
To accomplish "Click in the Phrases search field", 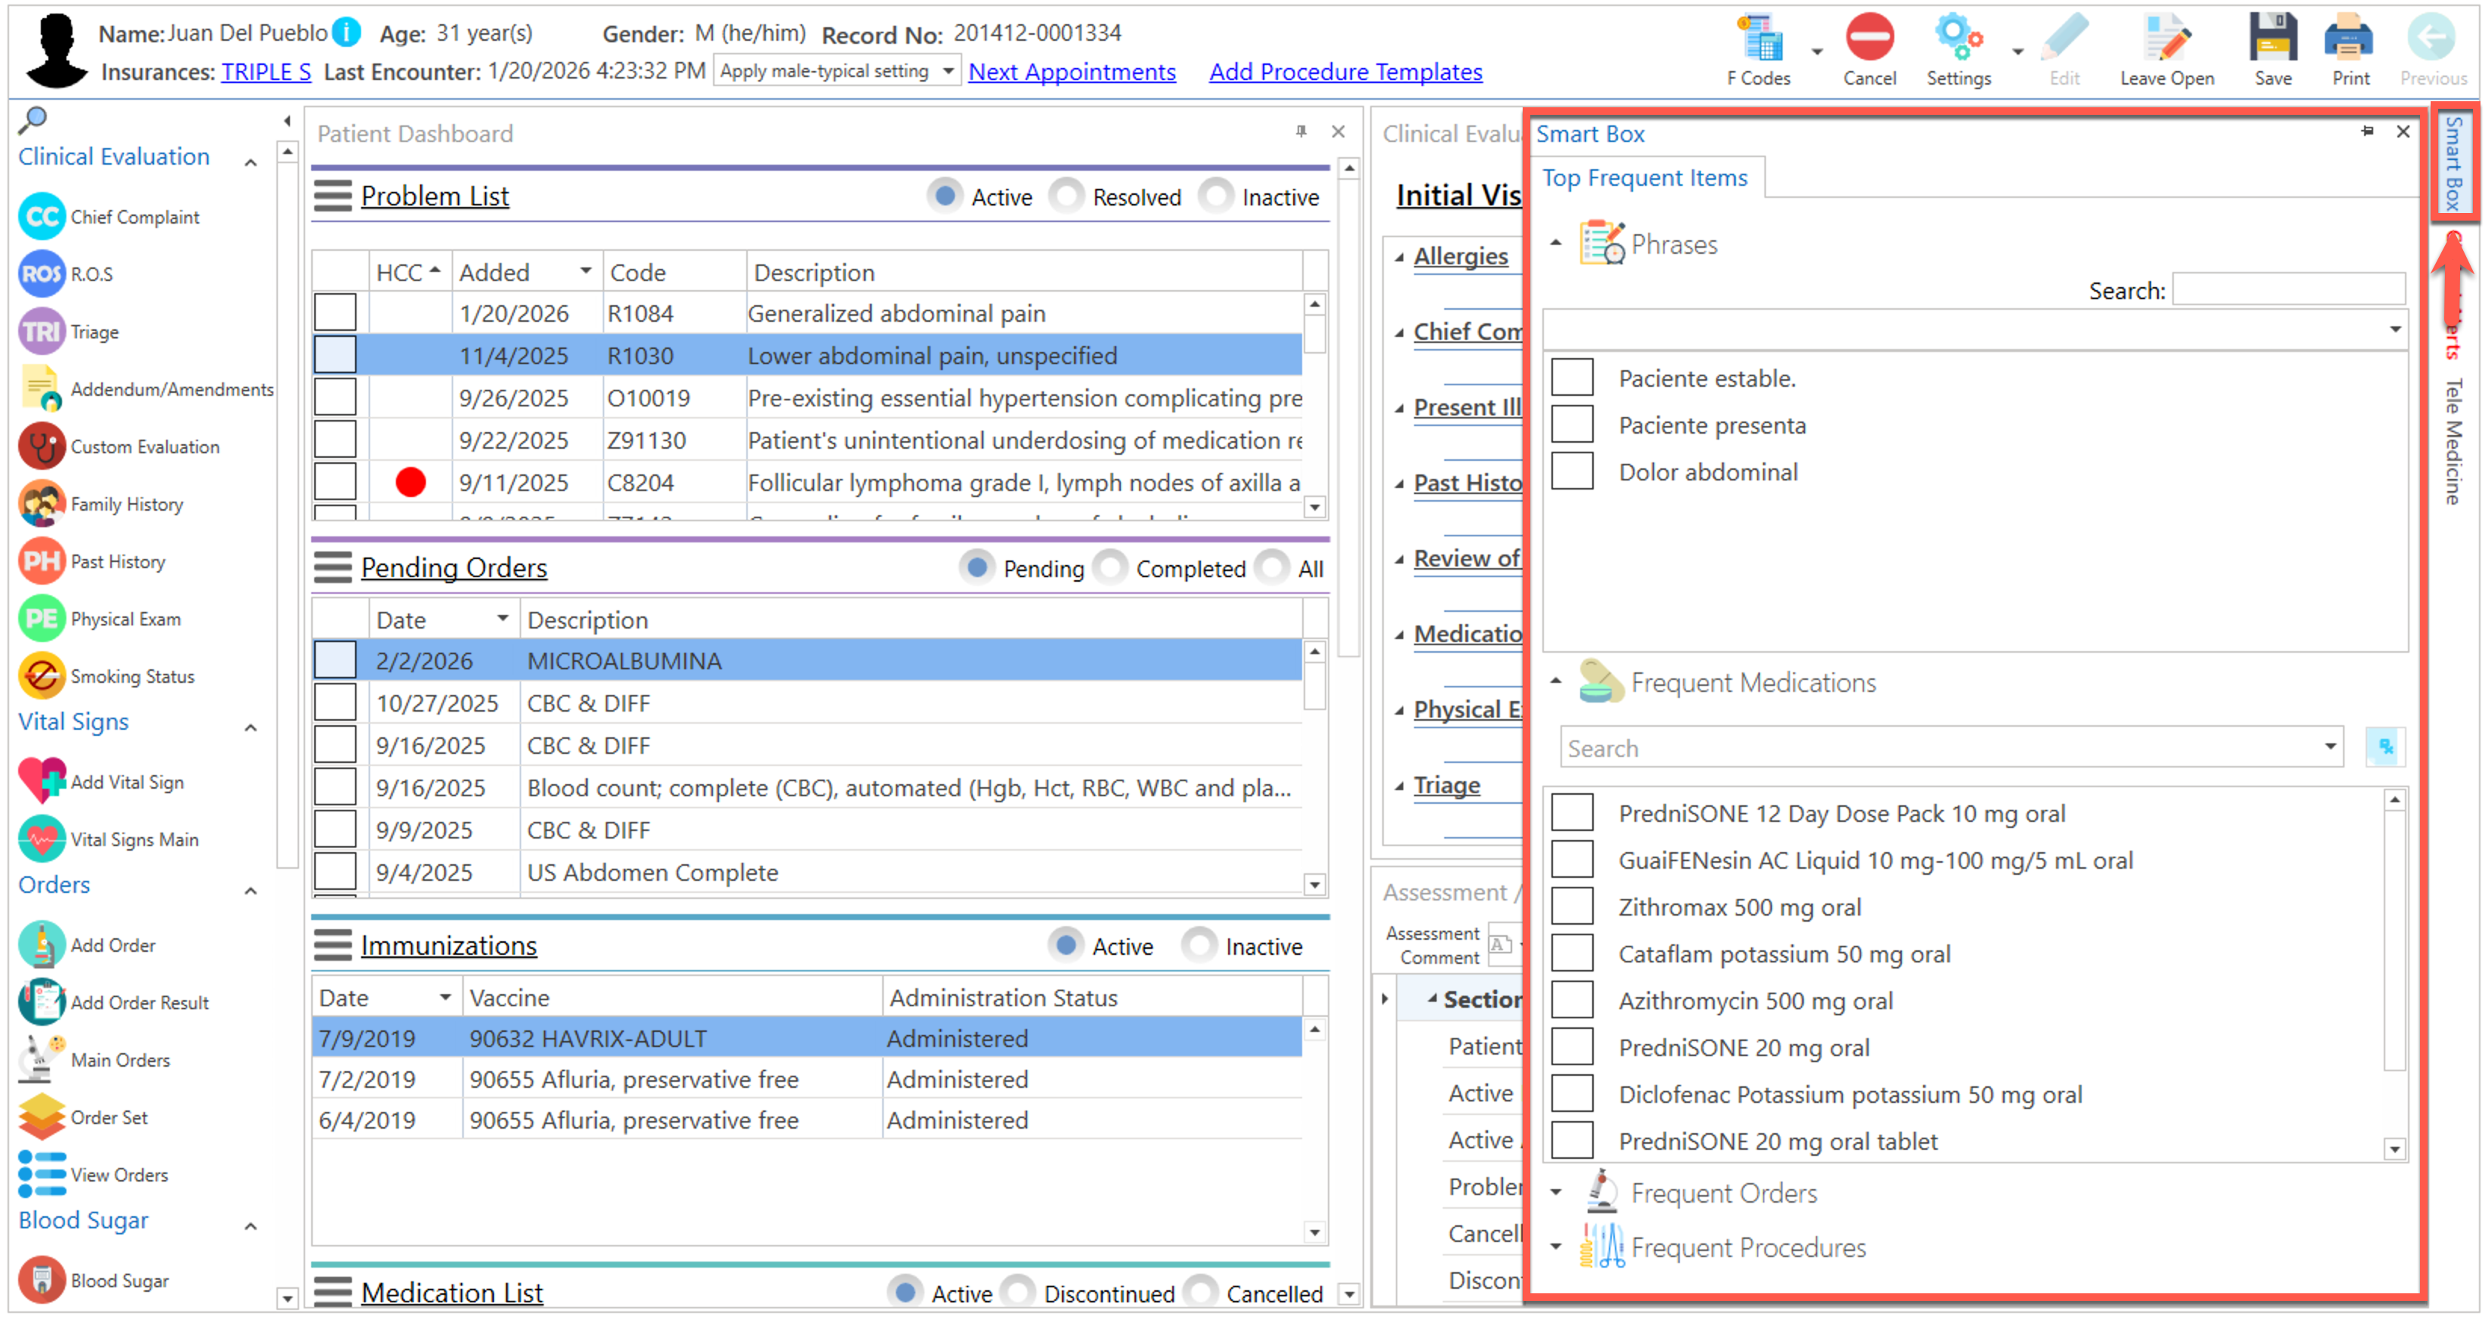I will (2287, 290).
